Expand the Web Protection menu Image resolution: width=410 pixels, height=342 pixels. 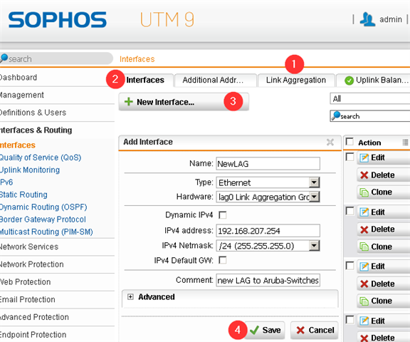(57, 282)
